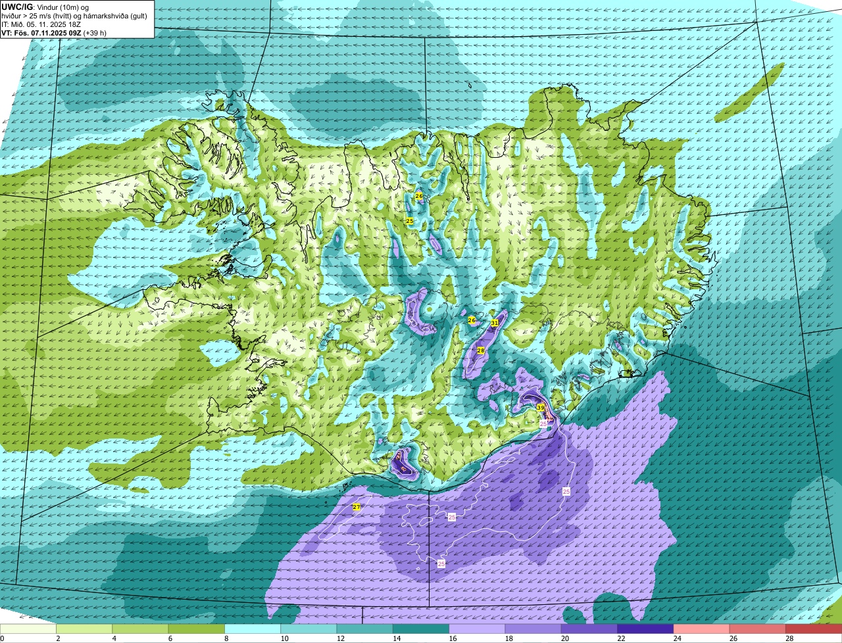Pick the medium green 4–6 m/s legend swatch
This screenshot has height=643, width=842.
140,629
